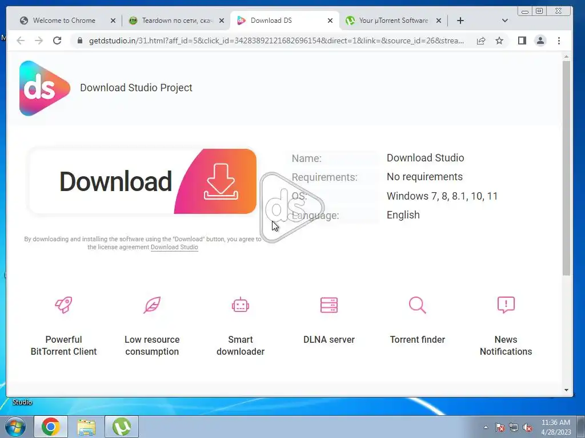Close the µTorrent Software tab

point(439,21)
